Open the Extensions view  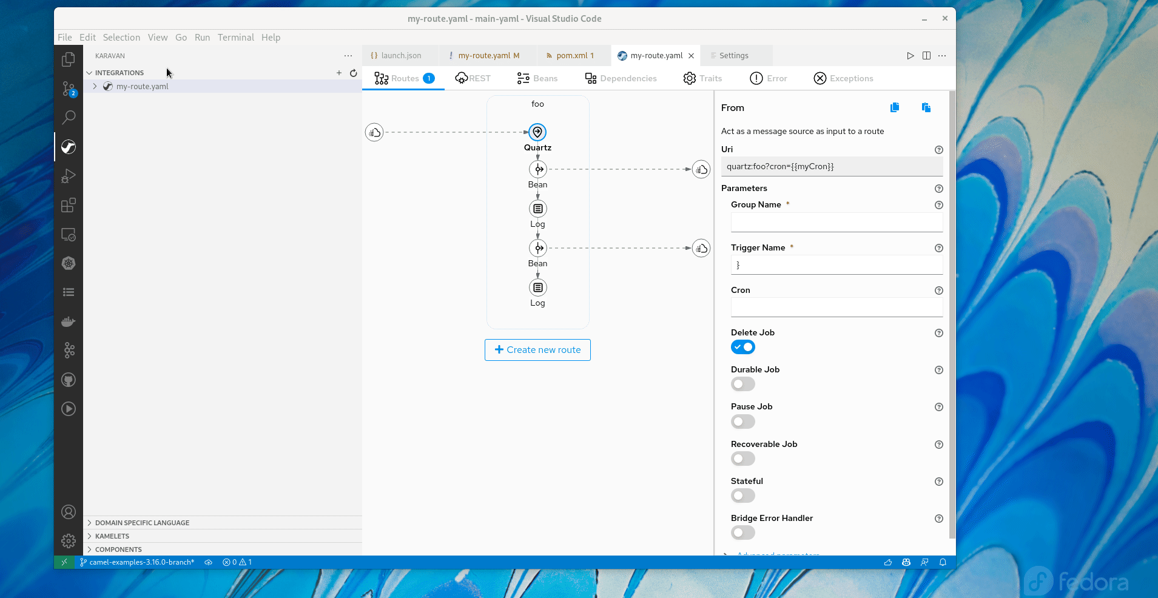point(69,205)
